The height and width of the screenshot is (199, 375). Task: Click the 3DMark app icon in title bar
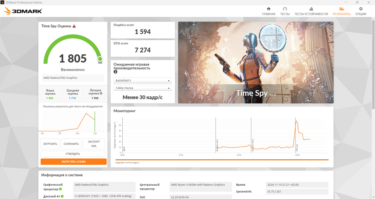pos(3,3)
